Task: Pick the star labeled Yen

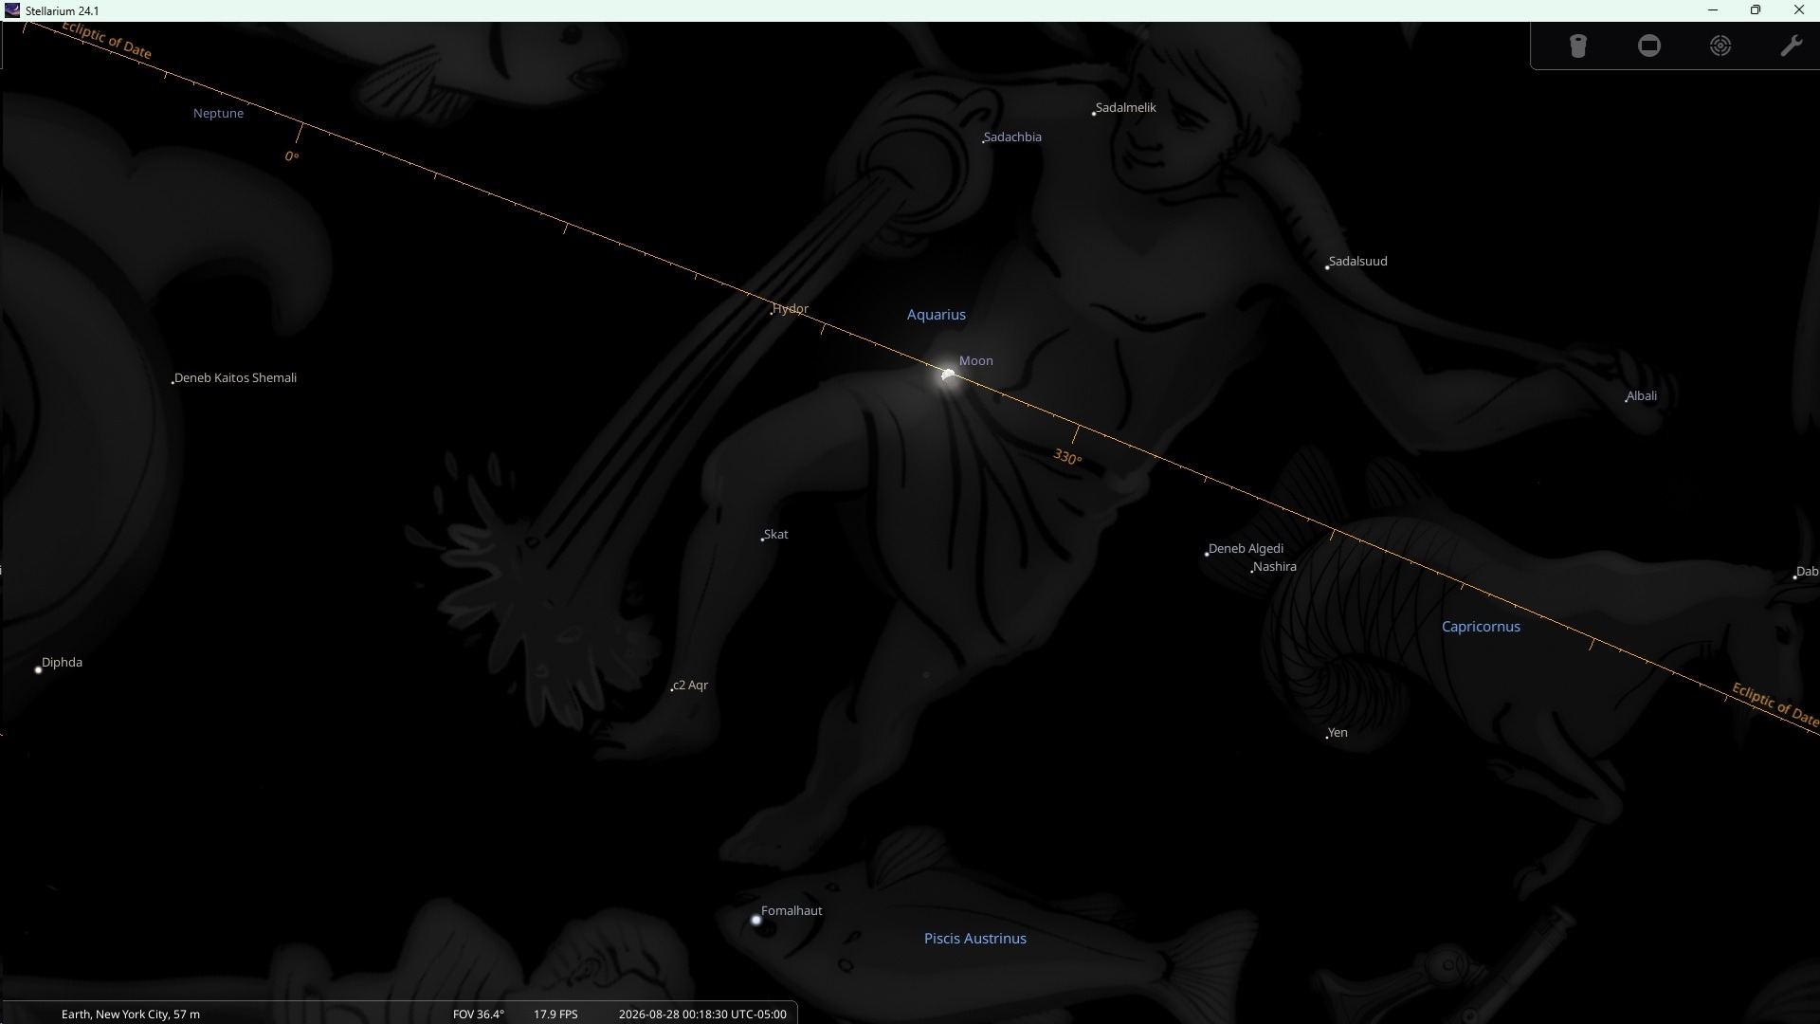Action: 1327,736
